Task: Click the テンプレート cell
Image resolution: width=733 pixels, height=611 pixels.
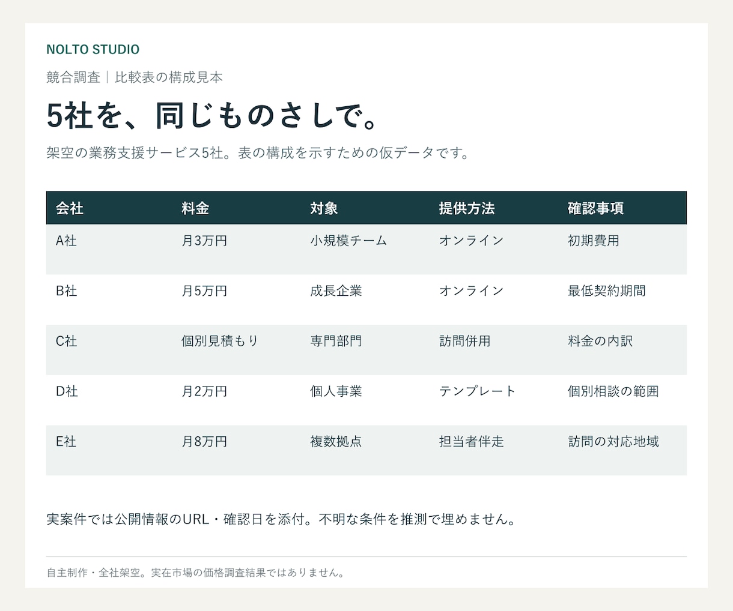Action: [478, 391]
